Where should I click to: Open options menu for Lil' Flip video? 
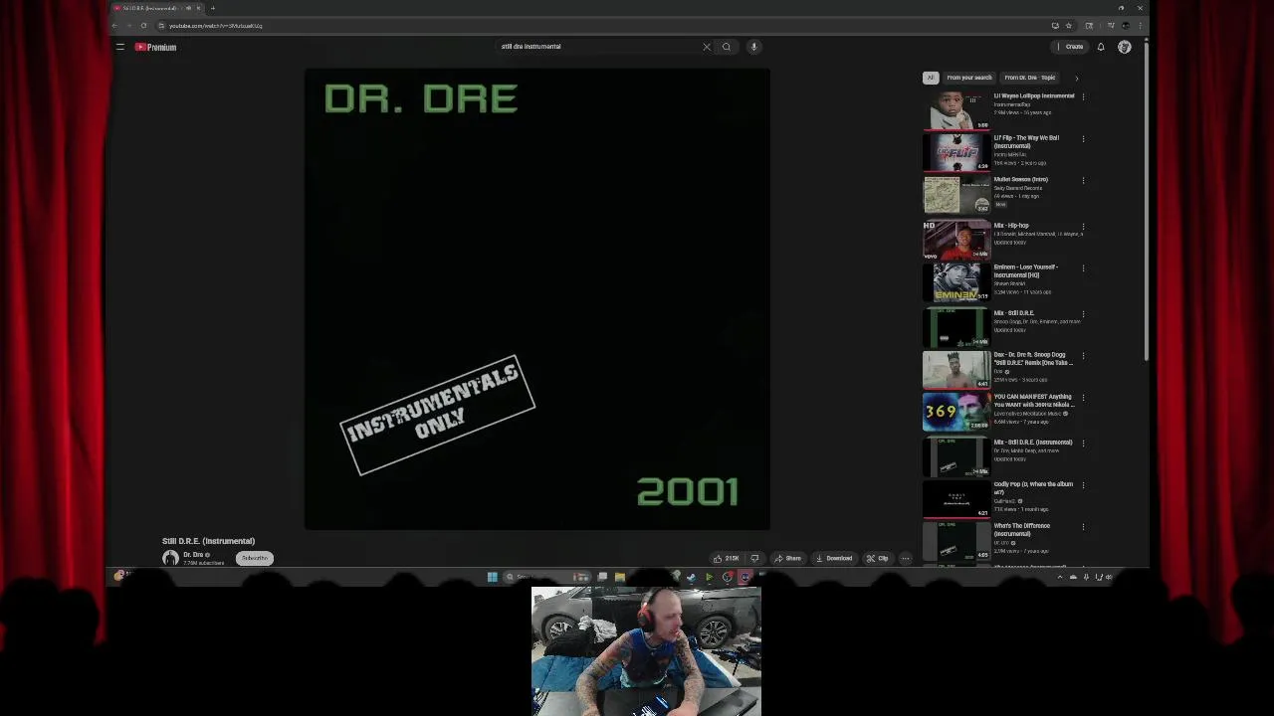coord(1083,138)
